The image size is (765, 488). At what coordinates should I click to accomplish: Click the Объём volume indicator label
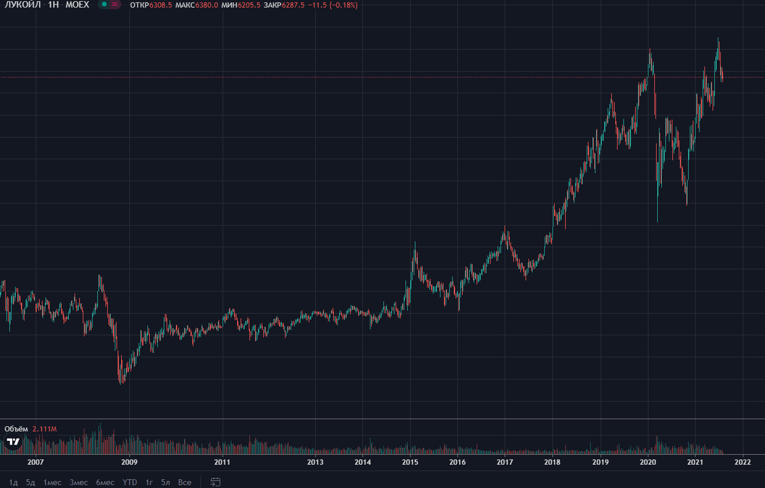(15, 429)
